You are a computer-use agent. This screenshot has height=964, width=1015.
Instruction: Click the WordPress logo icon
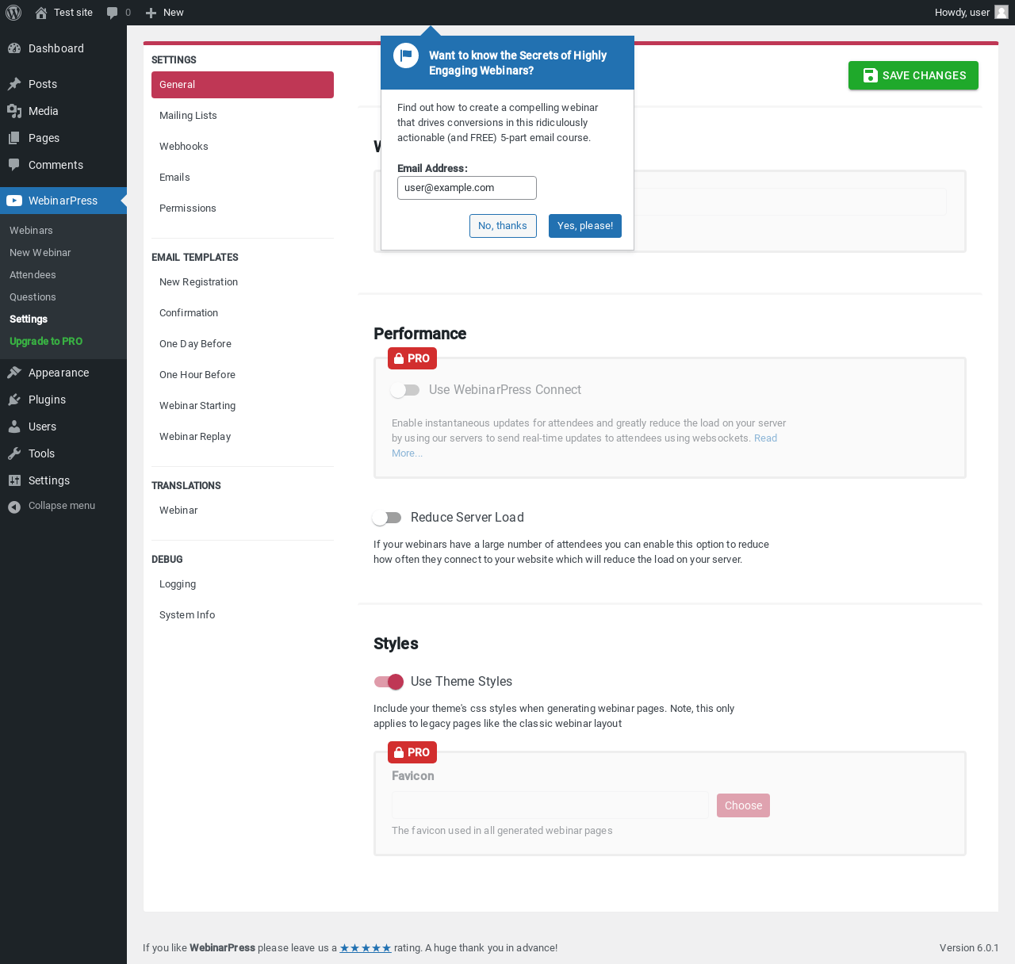click(x=13, y=13)
